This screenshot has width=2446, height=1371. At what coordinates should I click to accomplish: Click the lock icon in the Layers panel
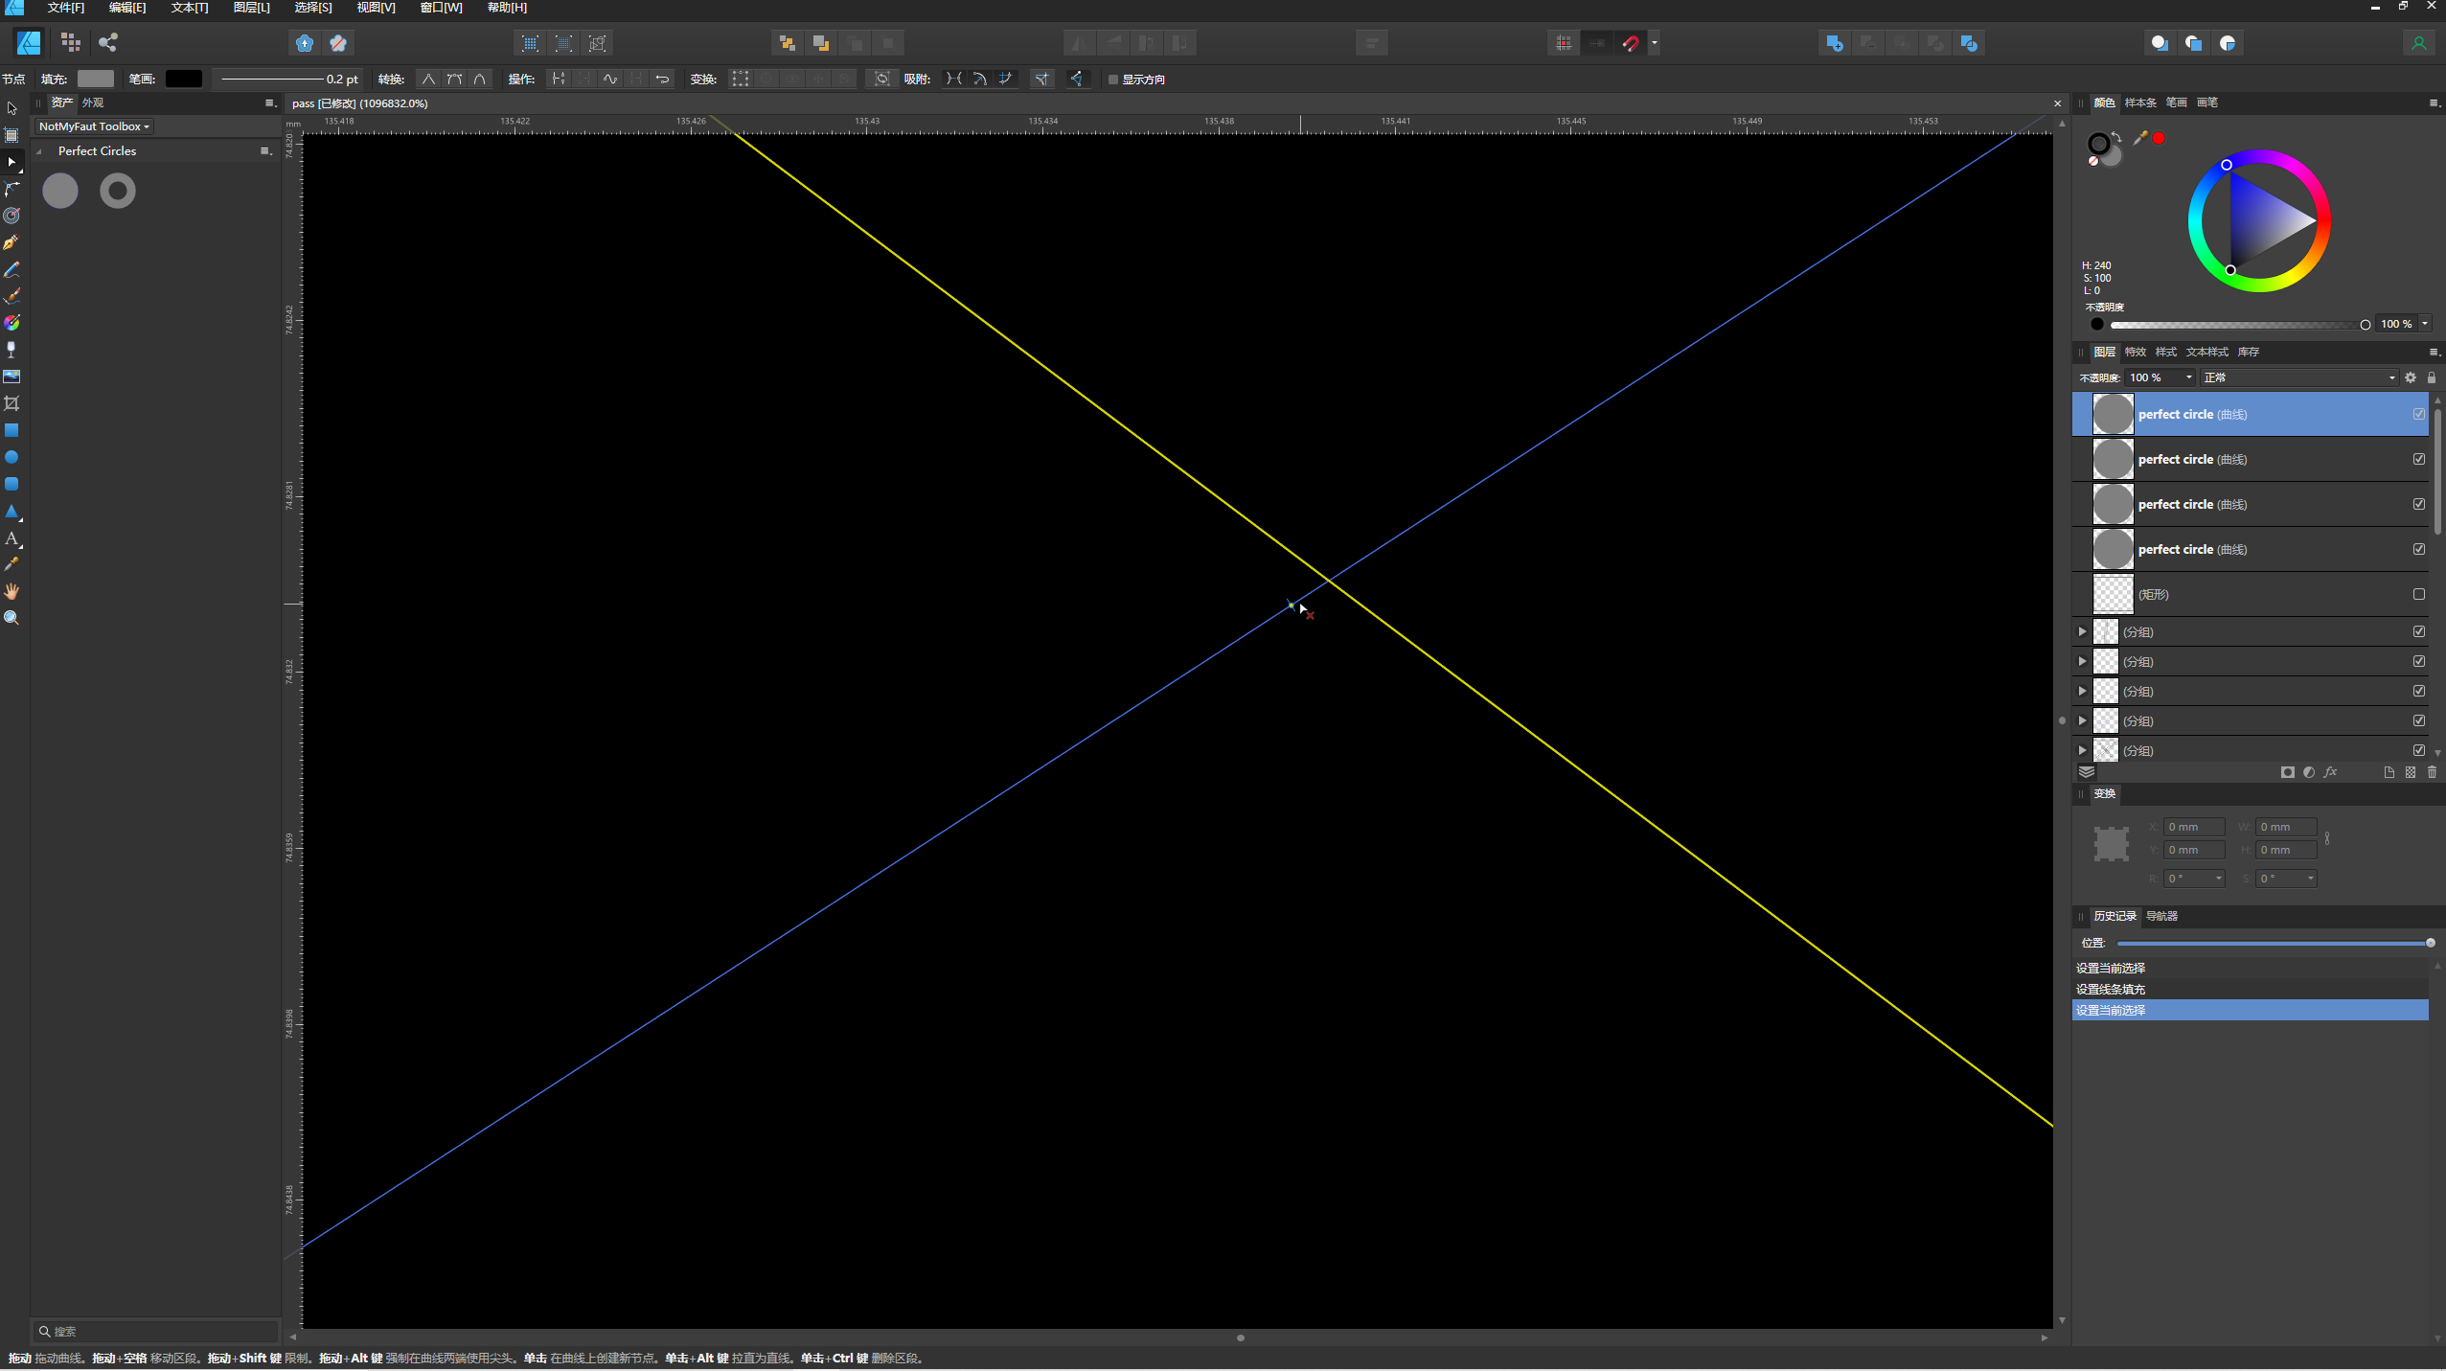coord(2433,377)
